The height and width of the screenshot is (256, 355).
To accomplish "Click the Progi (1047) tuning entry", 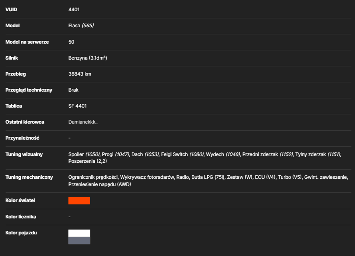I will (116, 154).
